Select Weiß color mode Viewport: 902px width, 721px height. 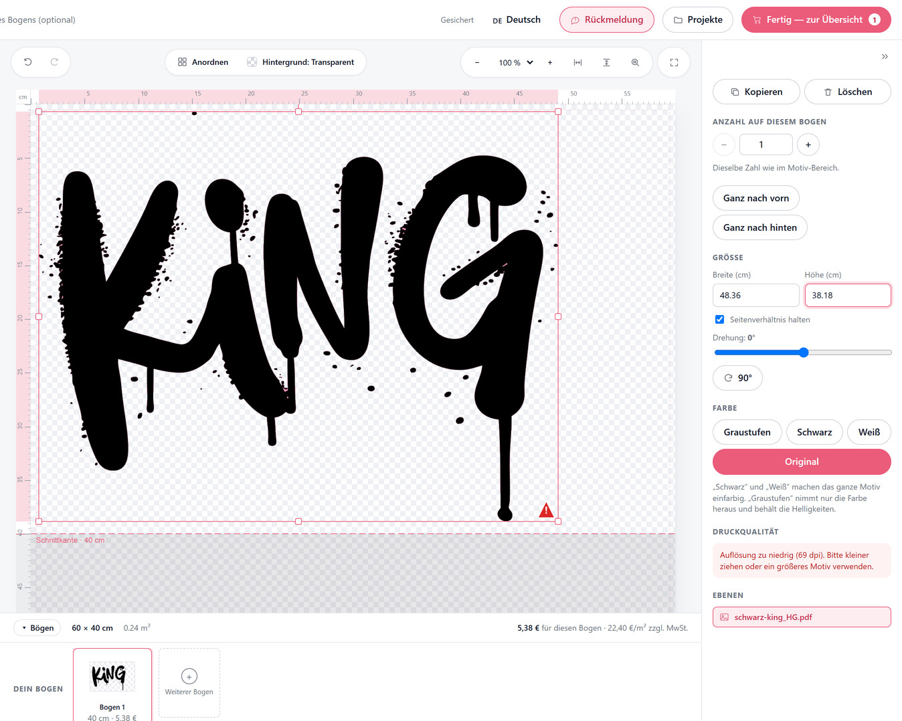point(869,432)
